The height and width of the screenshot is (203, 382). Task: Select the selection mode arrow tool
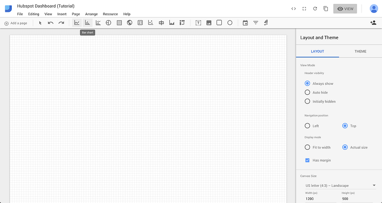click(40, 23)
